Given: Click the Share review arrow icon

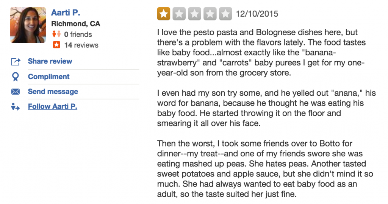Looking at the screenshot, I should (16, 62).
